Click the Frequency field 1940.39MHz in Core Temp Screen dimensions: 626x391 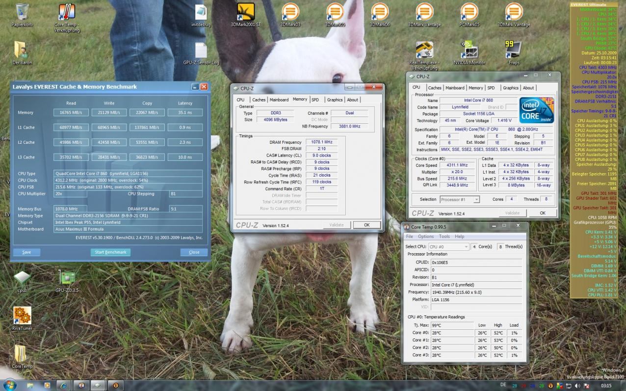pos(477,292)
